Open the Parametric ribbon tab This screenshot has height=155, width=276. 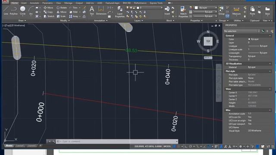[x=47, y=3]
